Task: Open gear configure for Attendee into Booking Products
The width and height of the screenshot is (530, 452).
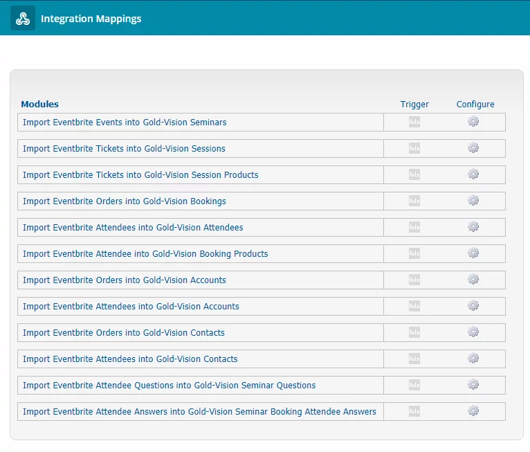Action: pos(473,253)
